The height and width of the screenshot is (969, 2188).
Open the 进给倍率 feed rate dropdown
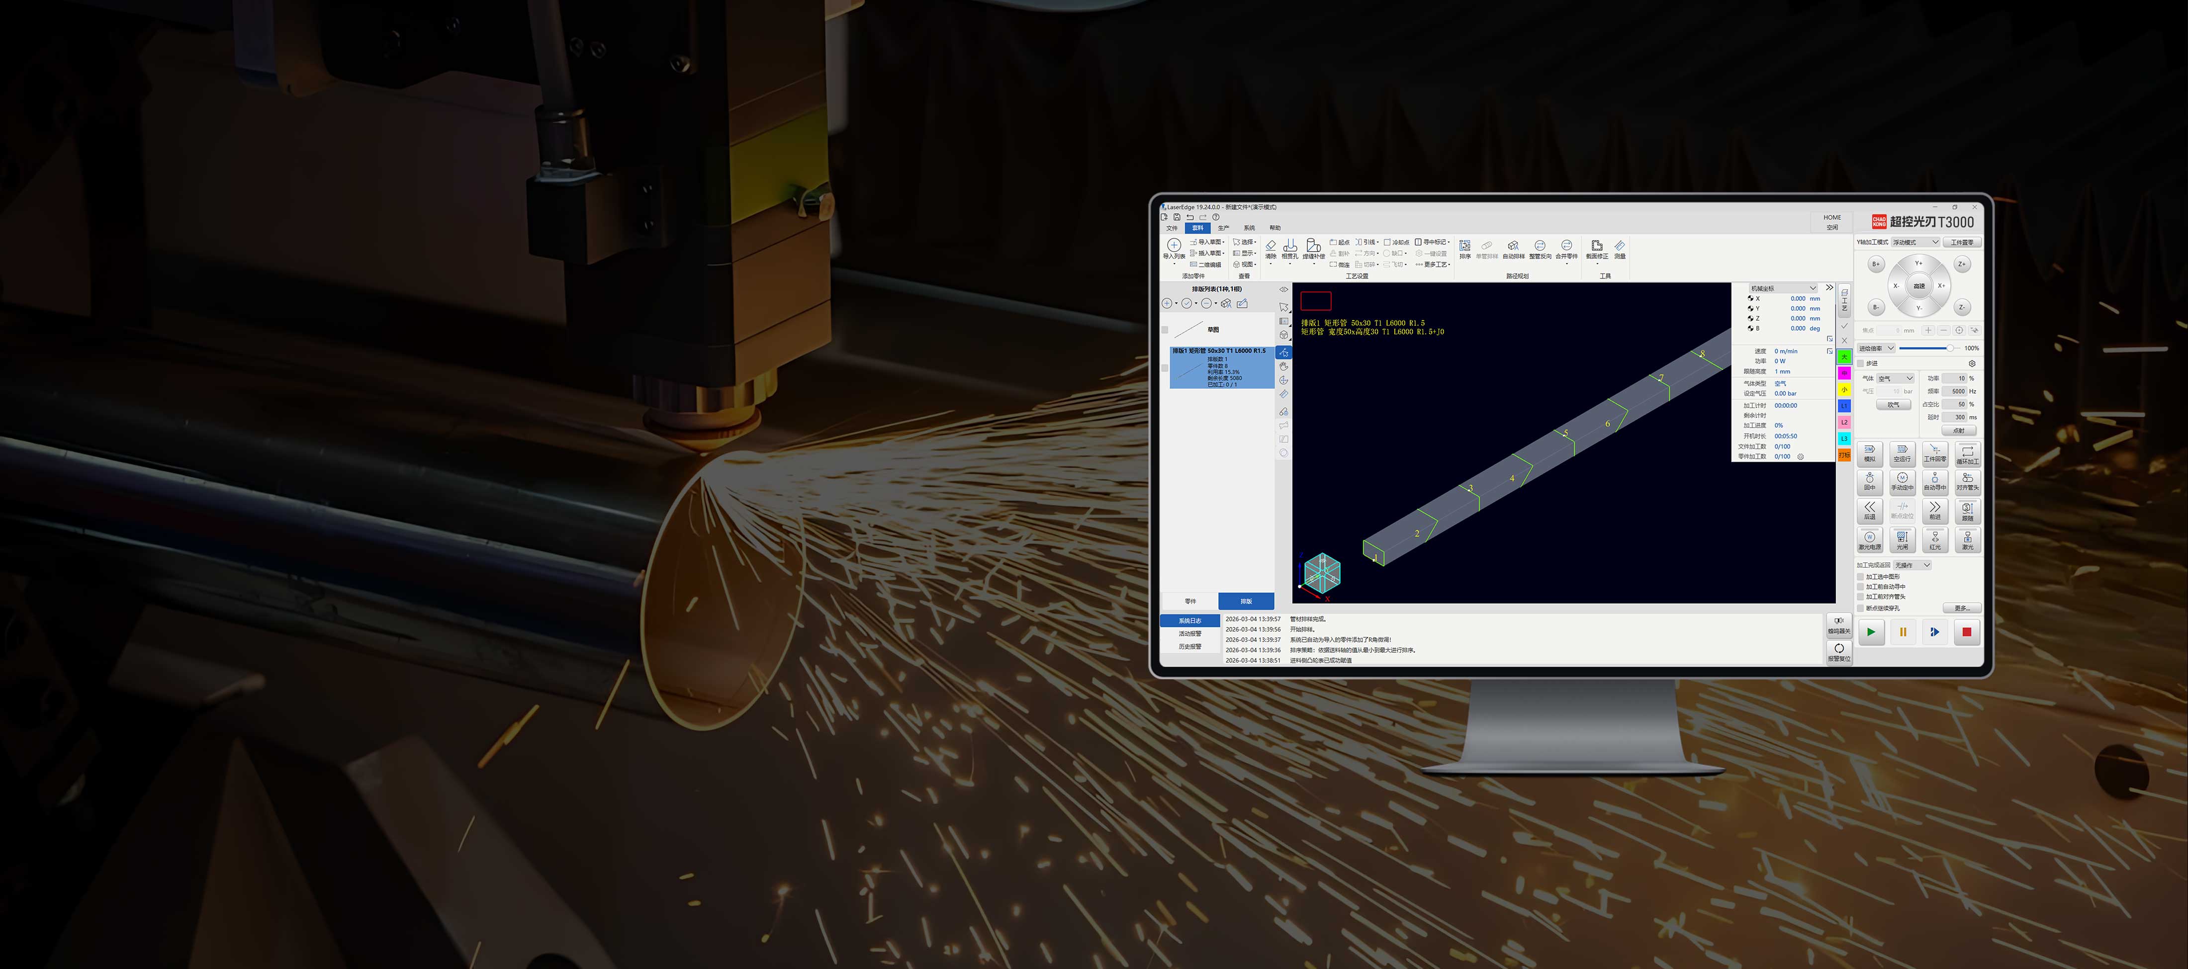1876,348
